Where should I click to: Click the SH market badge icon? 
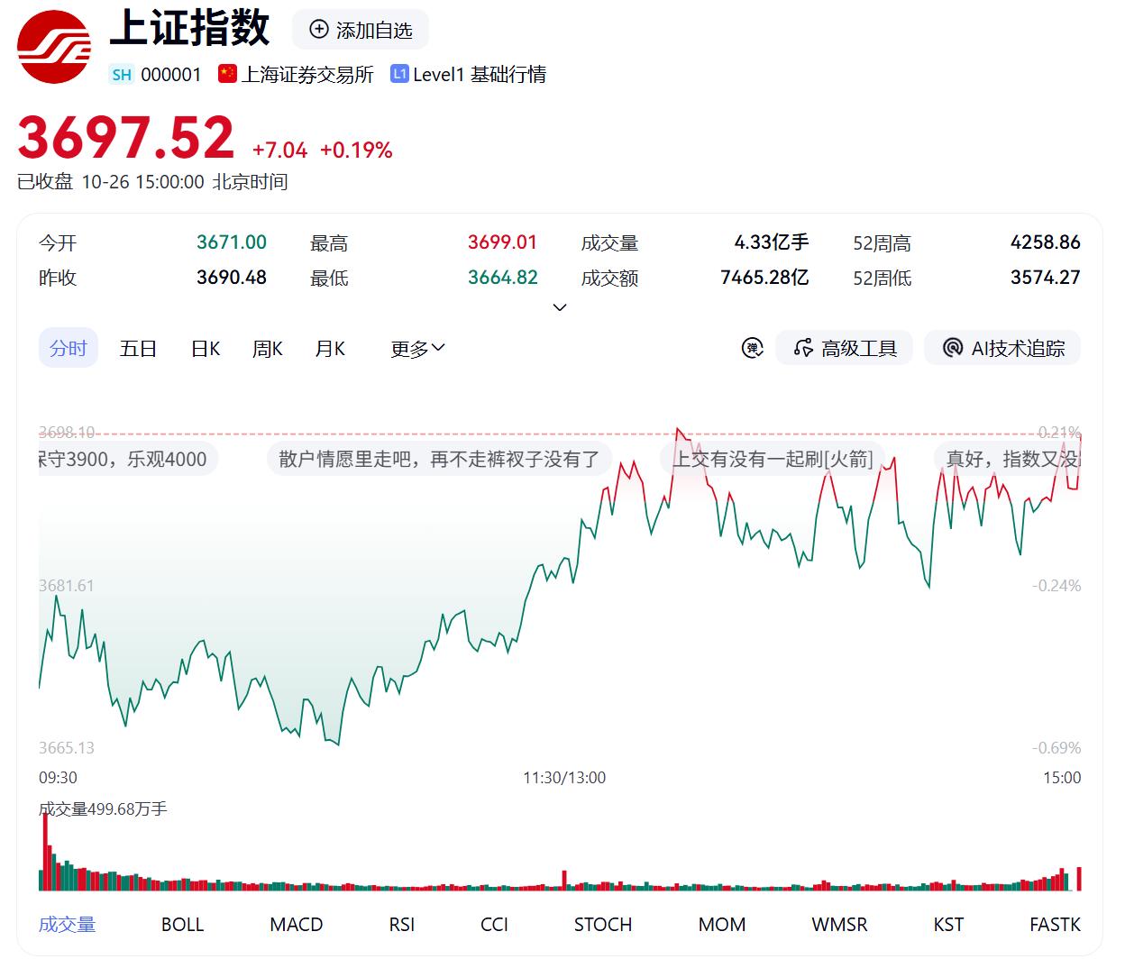122,75
